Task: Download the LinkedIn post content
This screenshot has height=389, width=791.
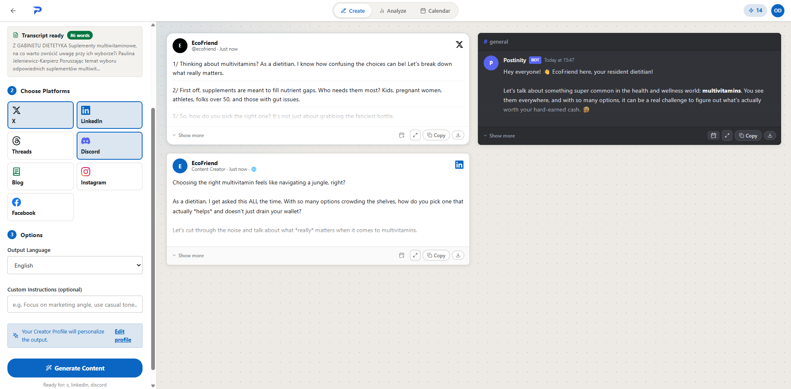Action: pyautogui.click(x=458, y=256)
